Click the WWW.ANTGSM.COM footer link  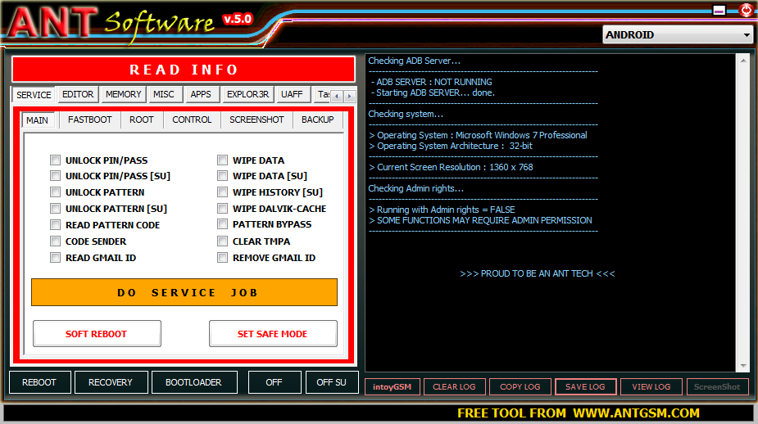click(636, 413)
